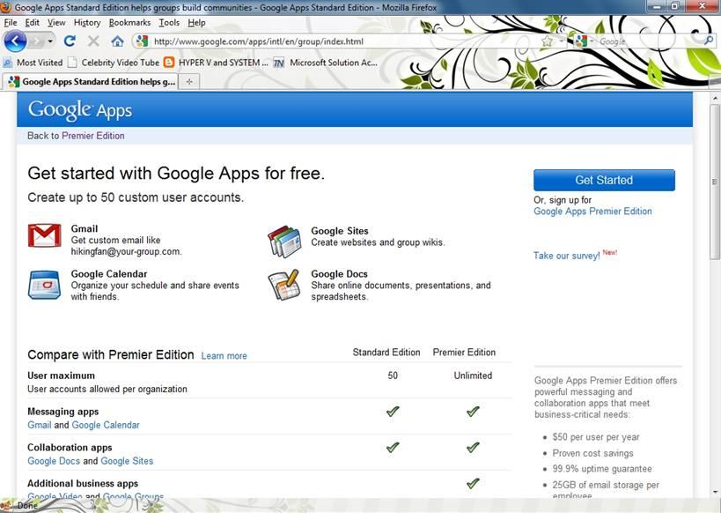Follow the Premier Edition link in the subheader
This screenshot has width=721, height=513.
coord(93,136)
